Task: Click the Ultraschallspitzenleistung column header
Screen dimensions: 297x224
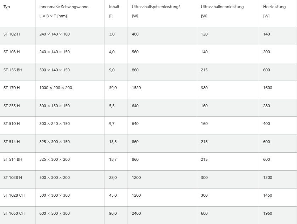Action: [x=156, y=7]
